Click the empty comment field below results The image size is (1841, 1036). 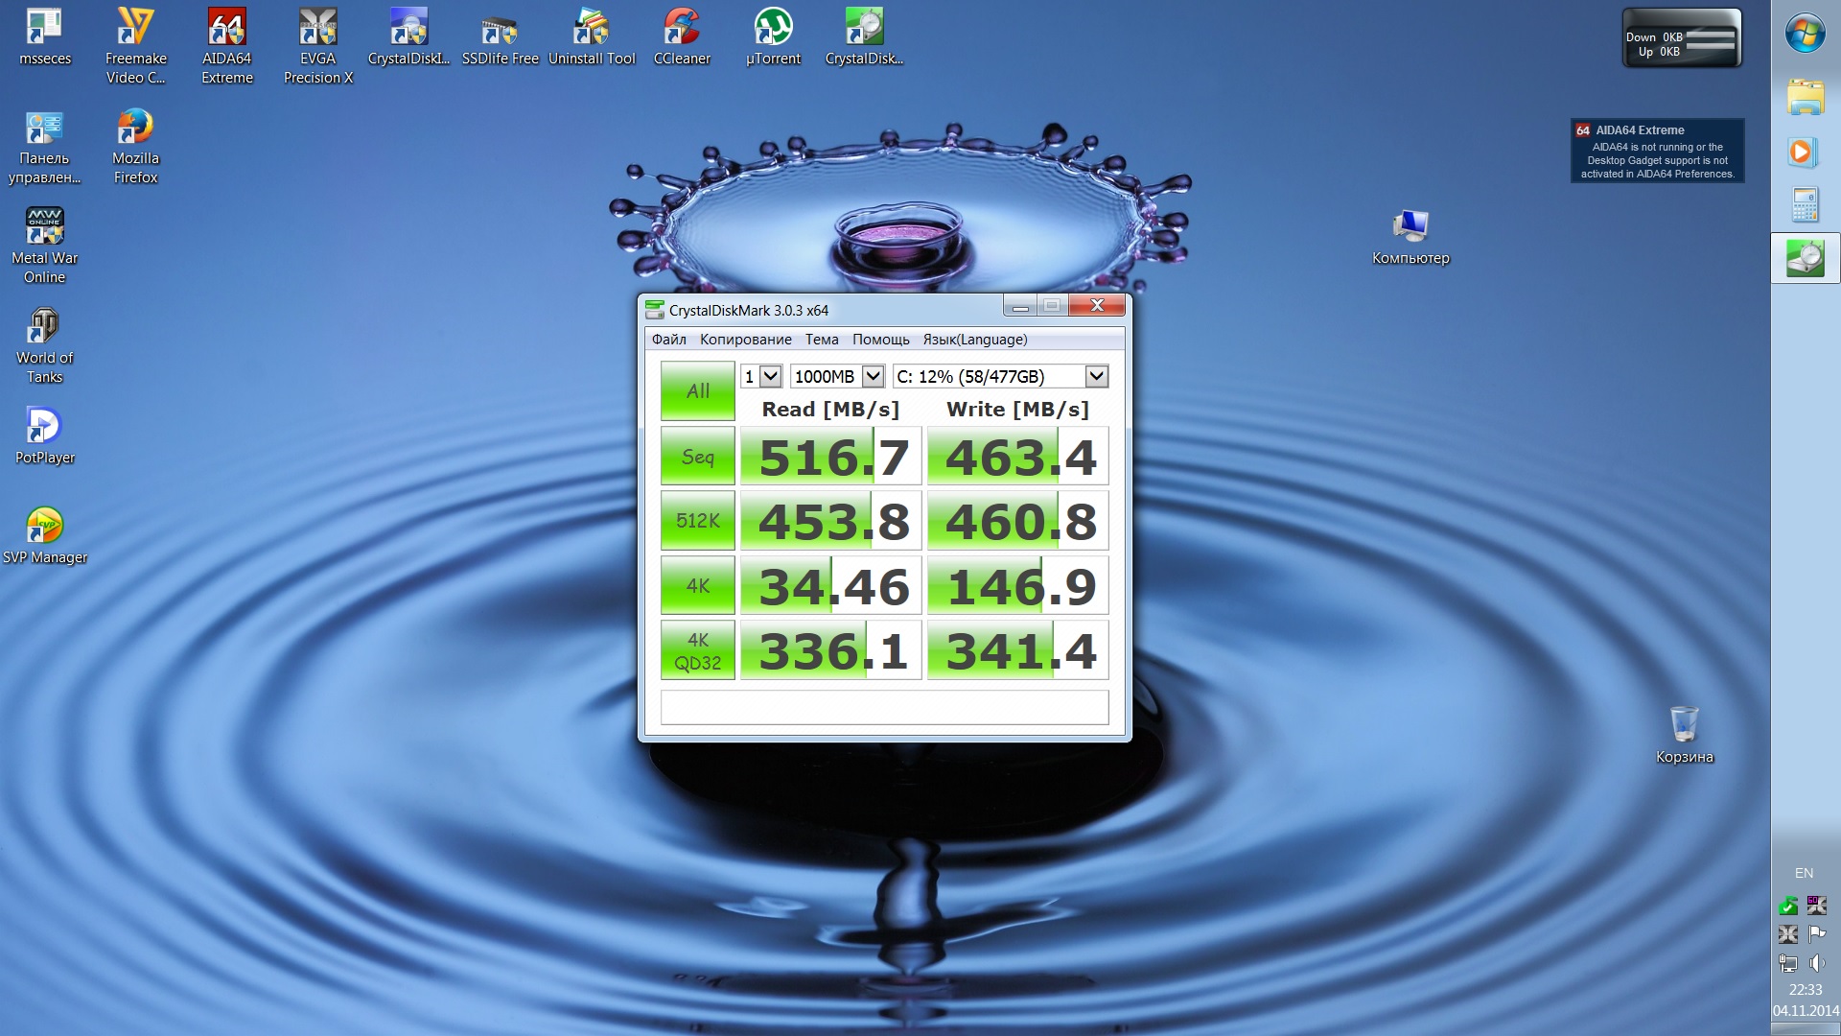885,708
